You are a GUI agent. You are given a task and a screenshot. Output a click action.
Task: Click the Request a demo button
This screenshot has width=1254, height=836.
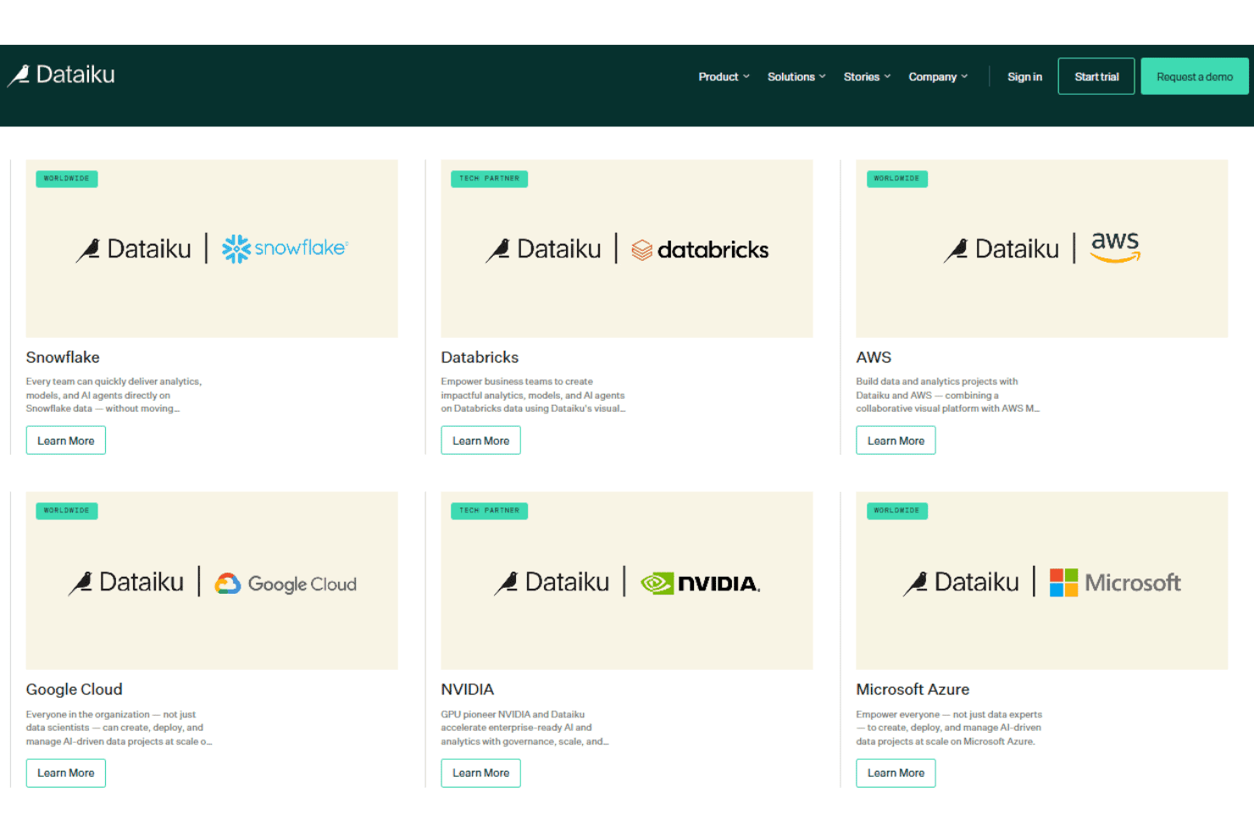point(1195,76)
